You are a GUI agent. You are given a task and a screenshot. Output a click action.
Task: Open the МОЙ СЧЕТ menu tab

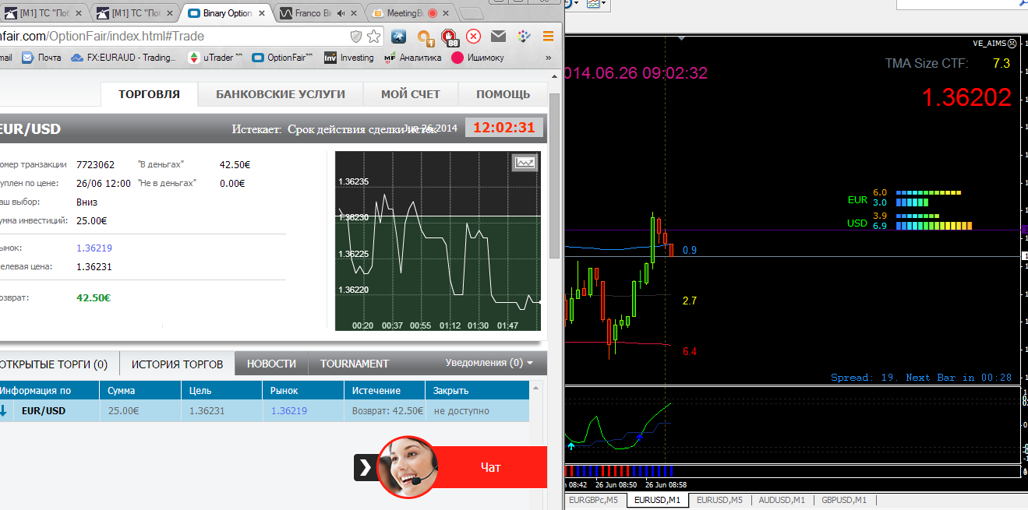tap(411, 94)
